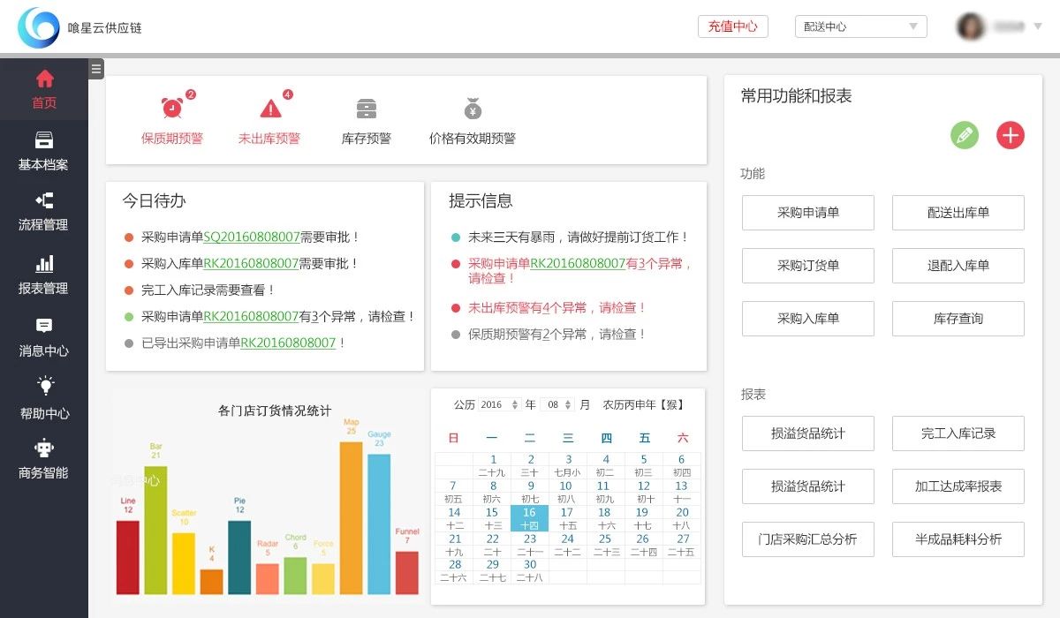This screenshot has width=1060, height=618.
Task: Click the 采购申请单 button
Action: click(807, 212)
